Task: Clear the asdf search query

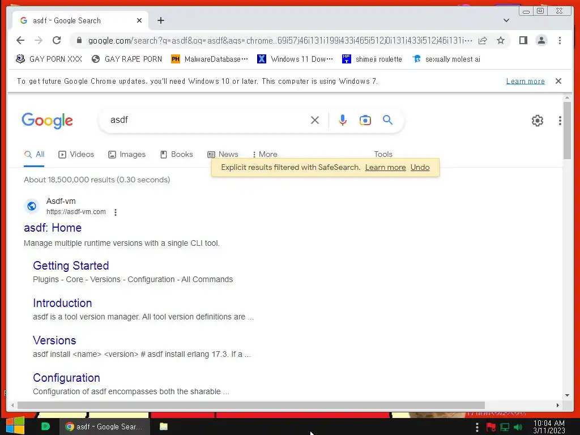Action: click(315, 120)
